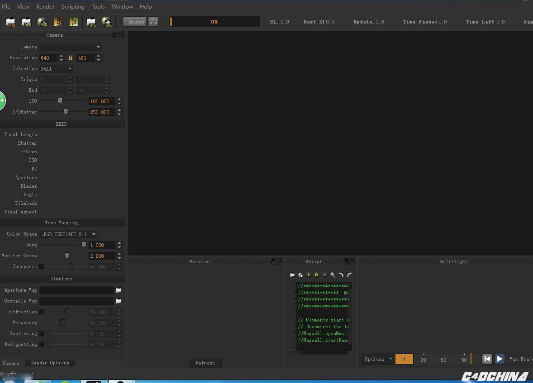Open the Render menu

point(45,6)
